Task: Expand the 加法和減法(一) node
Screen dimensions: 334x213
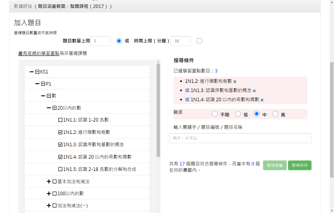Action: coord(49,206)
